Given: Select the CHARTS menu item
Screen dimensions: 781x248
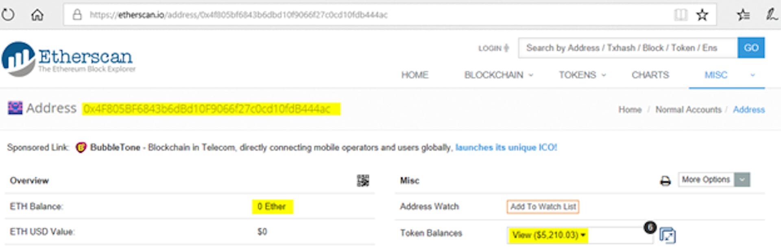Looking at the screenshot, I should (x=650, y=75).
